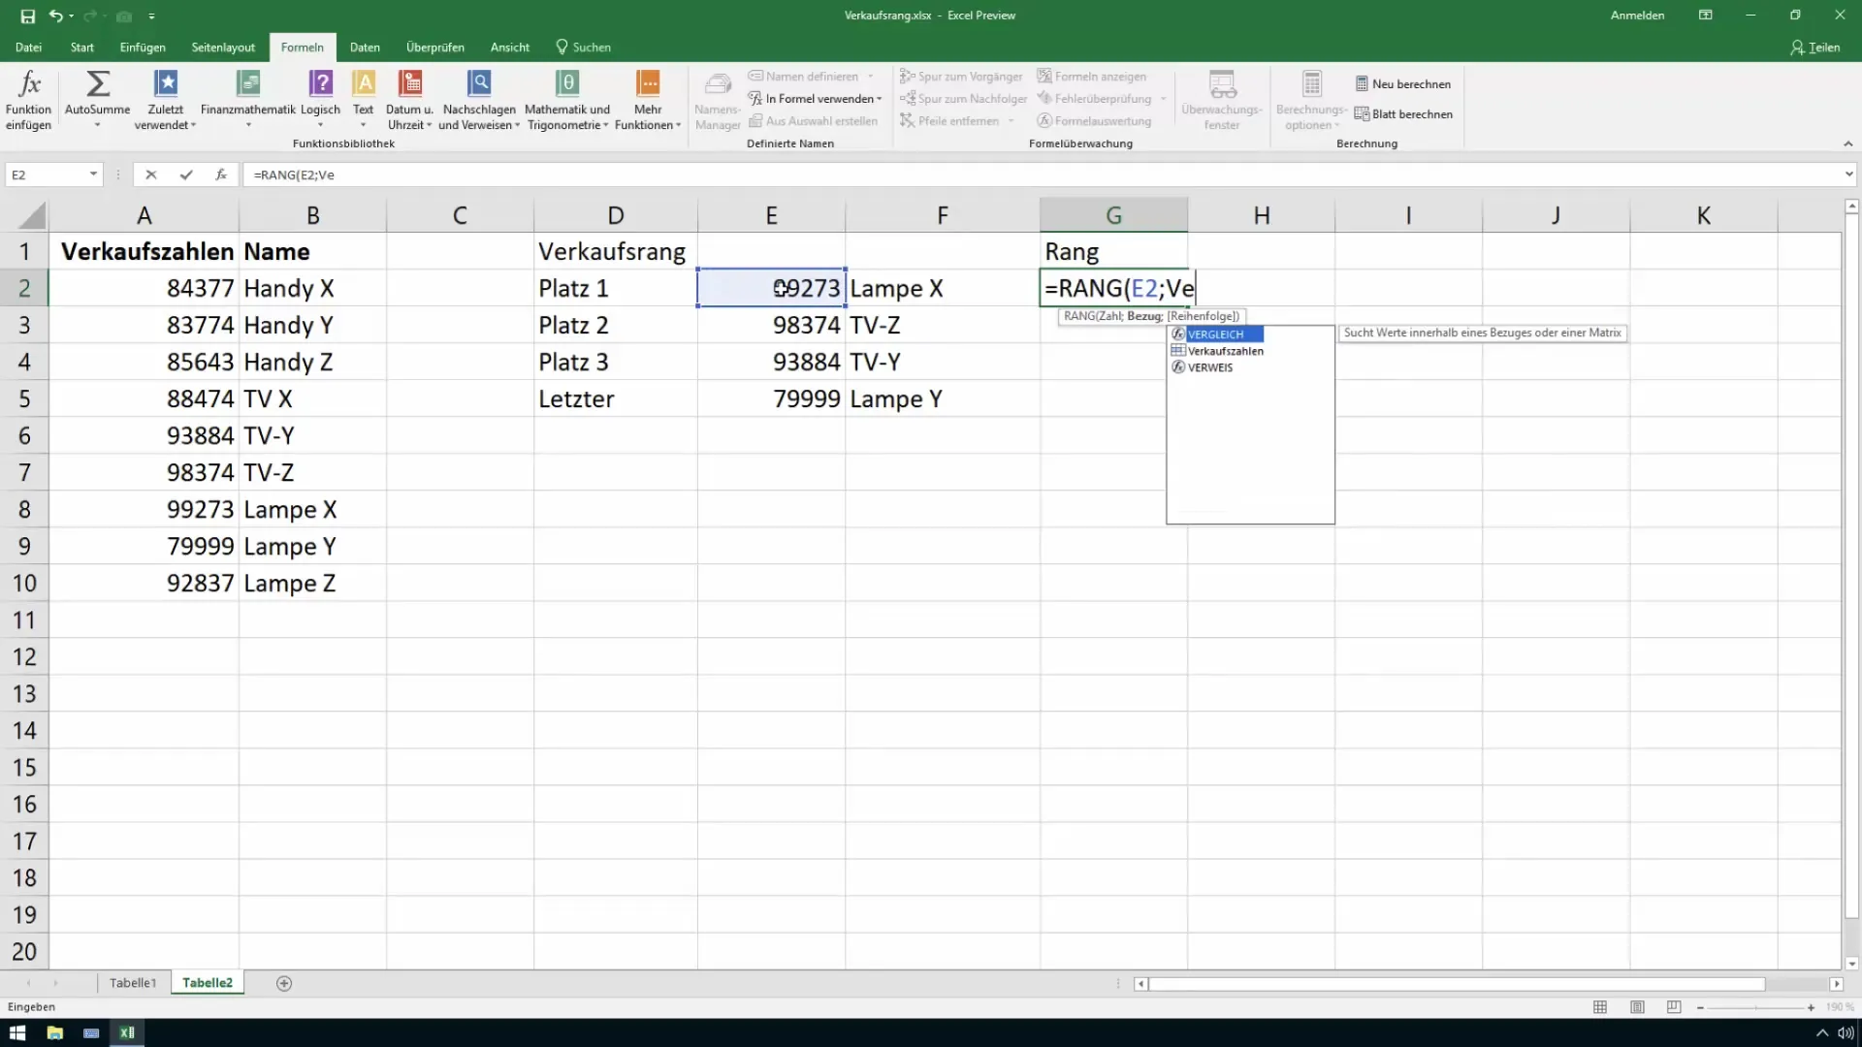Viewport: 1862px width, 1047px height.
Task: Click the horizontal scrollbar
Action: click(x=1458, y=984)
